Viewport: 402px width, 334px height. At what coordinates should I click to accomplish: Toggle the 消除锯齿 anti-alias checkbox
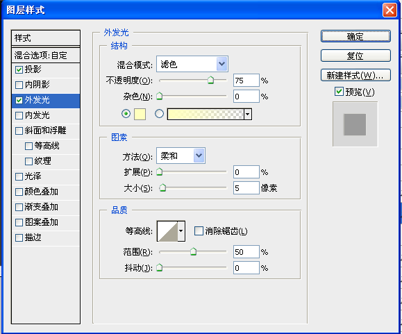pyautogui.click(x=199, y=231)
